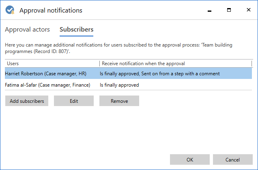Close the Approval notifications dialog
The image size is (258, 170).
point(248,10)
